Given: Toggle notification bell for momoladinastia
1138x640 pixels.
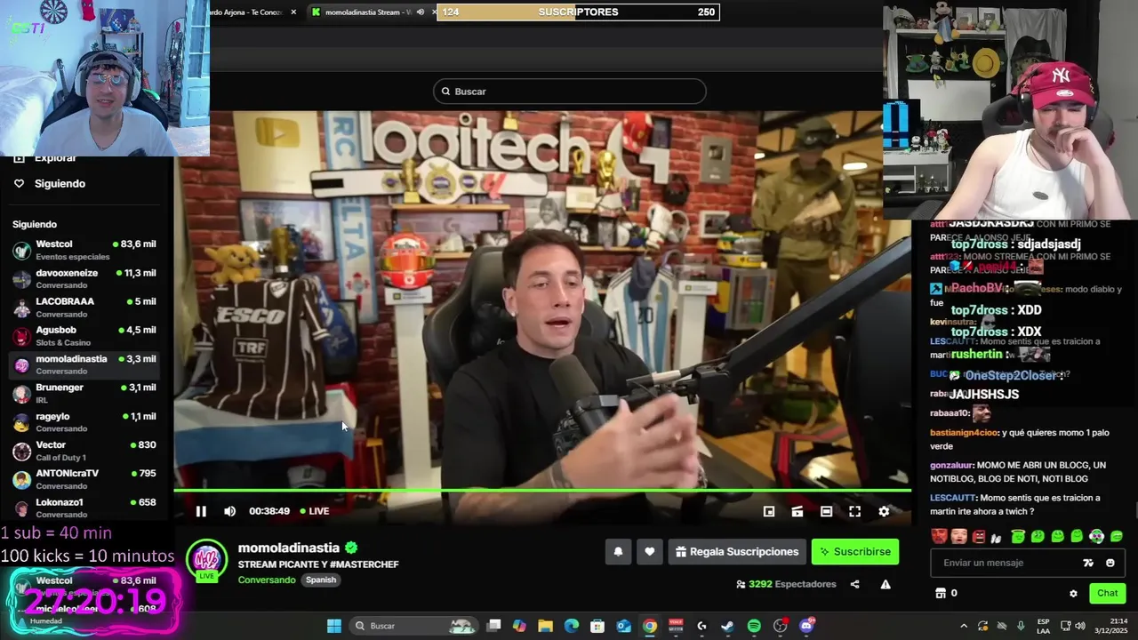Looking at the screenshot, I should click(x=618, y=552).
